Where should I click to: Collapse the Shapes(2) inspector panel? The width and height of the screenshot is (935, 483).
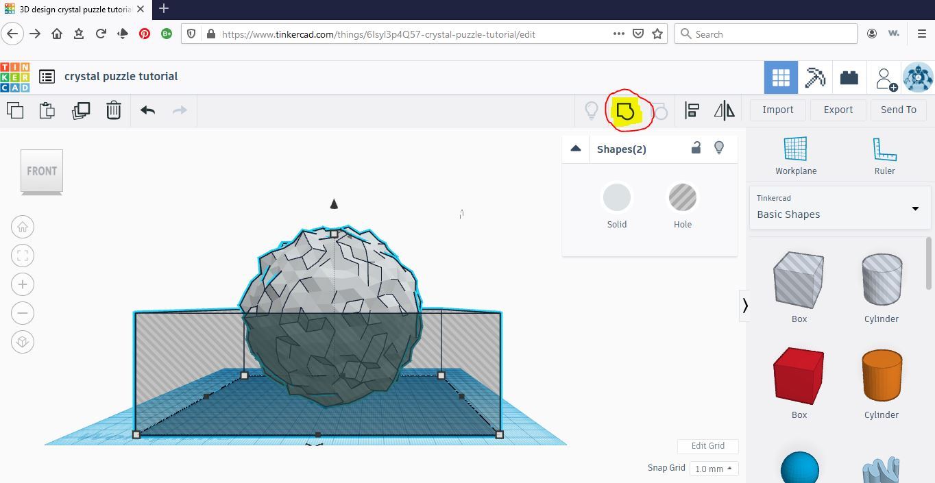[x=576, y=149]
